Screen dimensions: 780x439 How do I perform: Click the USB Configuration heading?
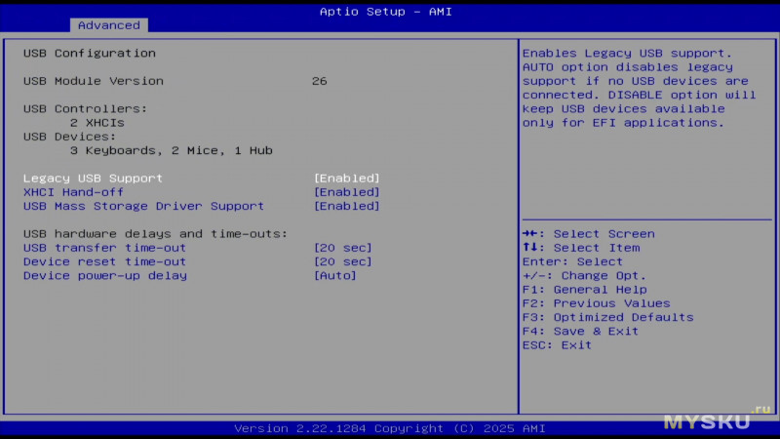[90, 53]
